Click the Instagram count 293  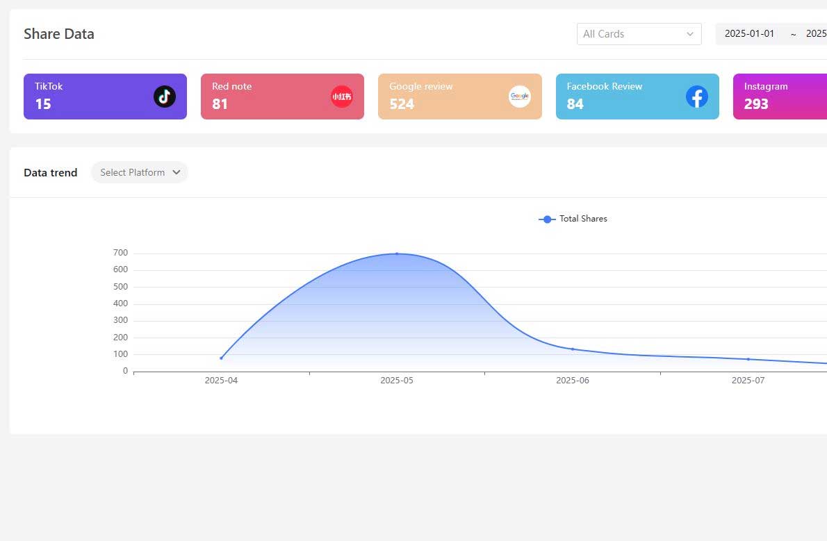[756, 104]
